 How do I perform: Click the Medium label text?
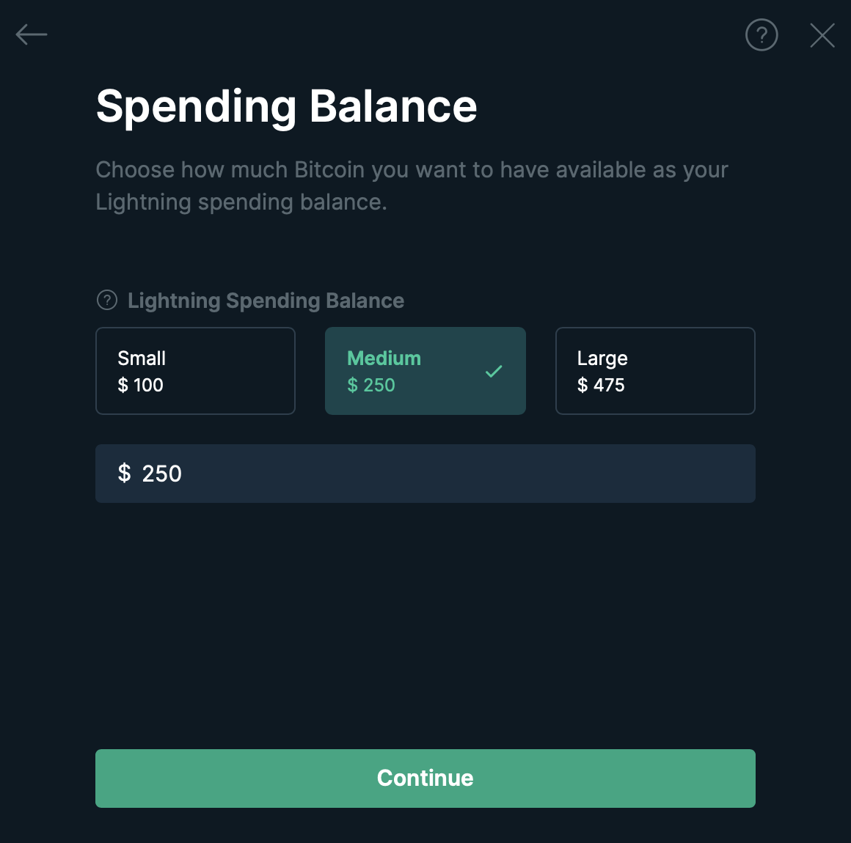[384, 358]
